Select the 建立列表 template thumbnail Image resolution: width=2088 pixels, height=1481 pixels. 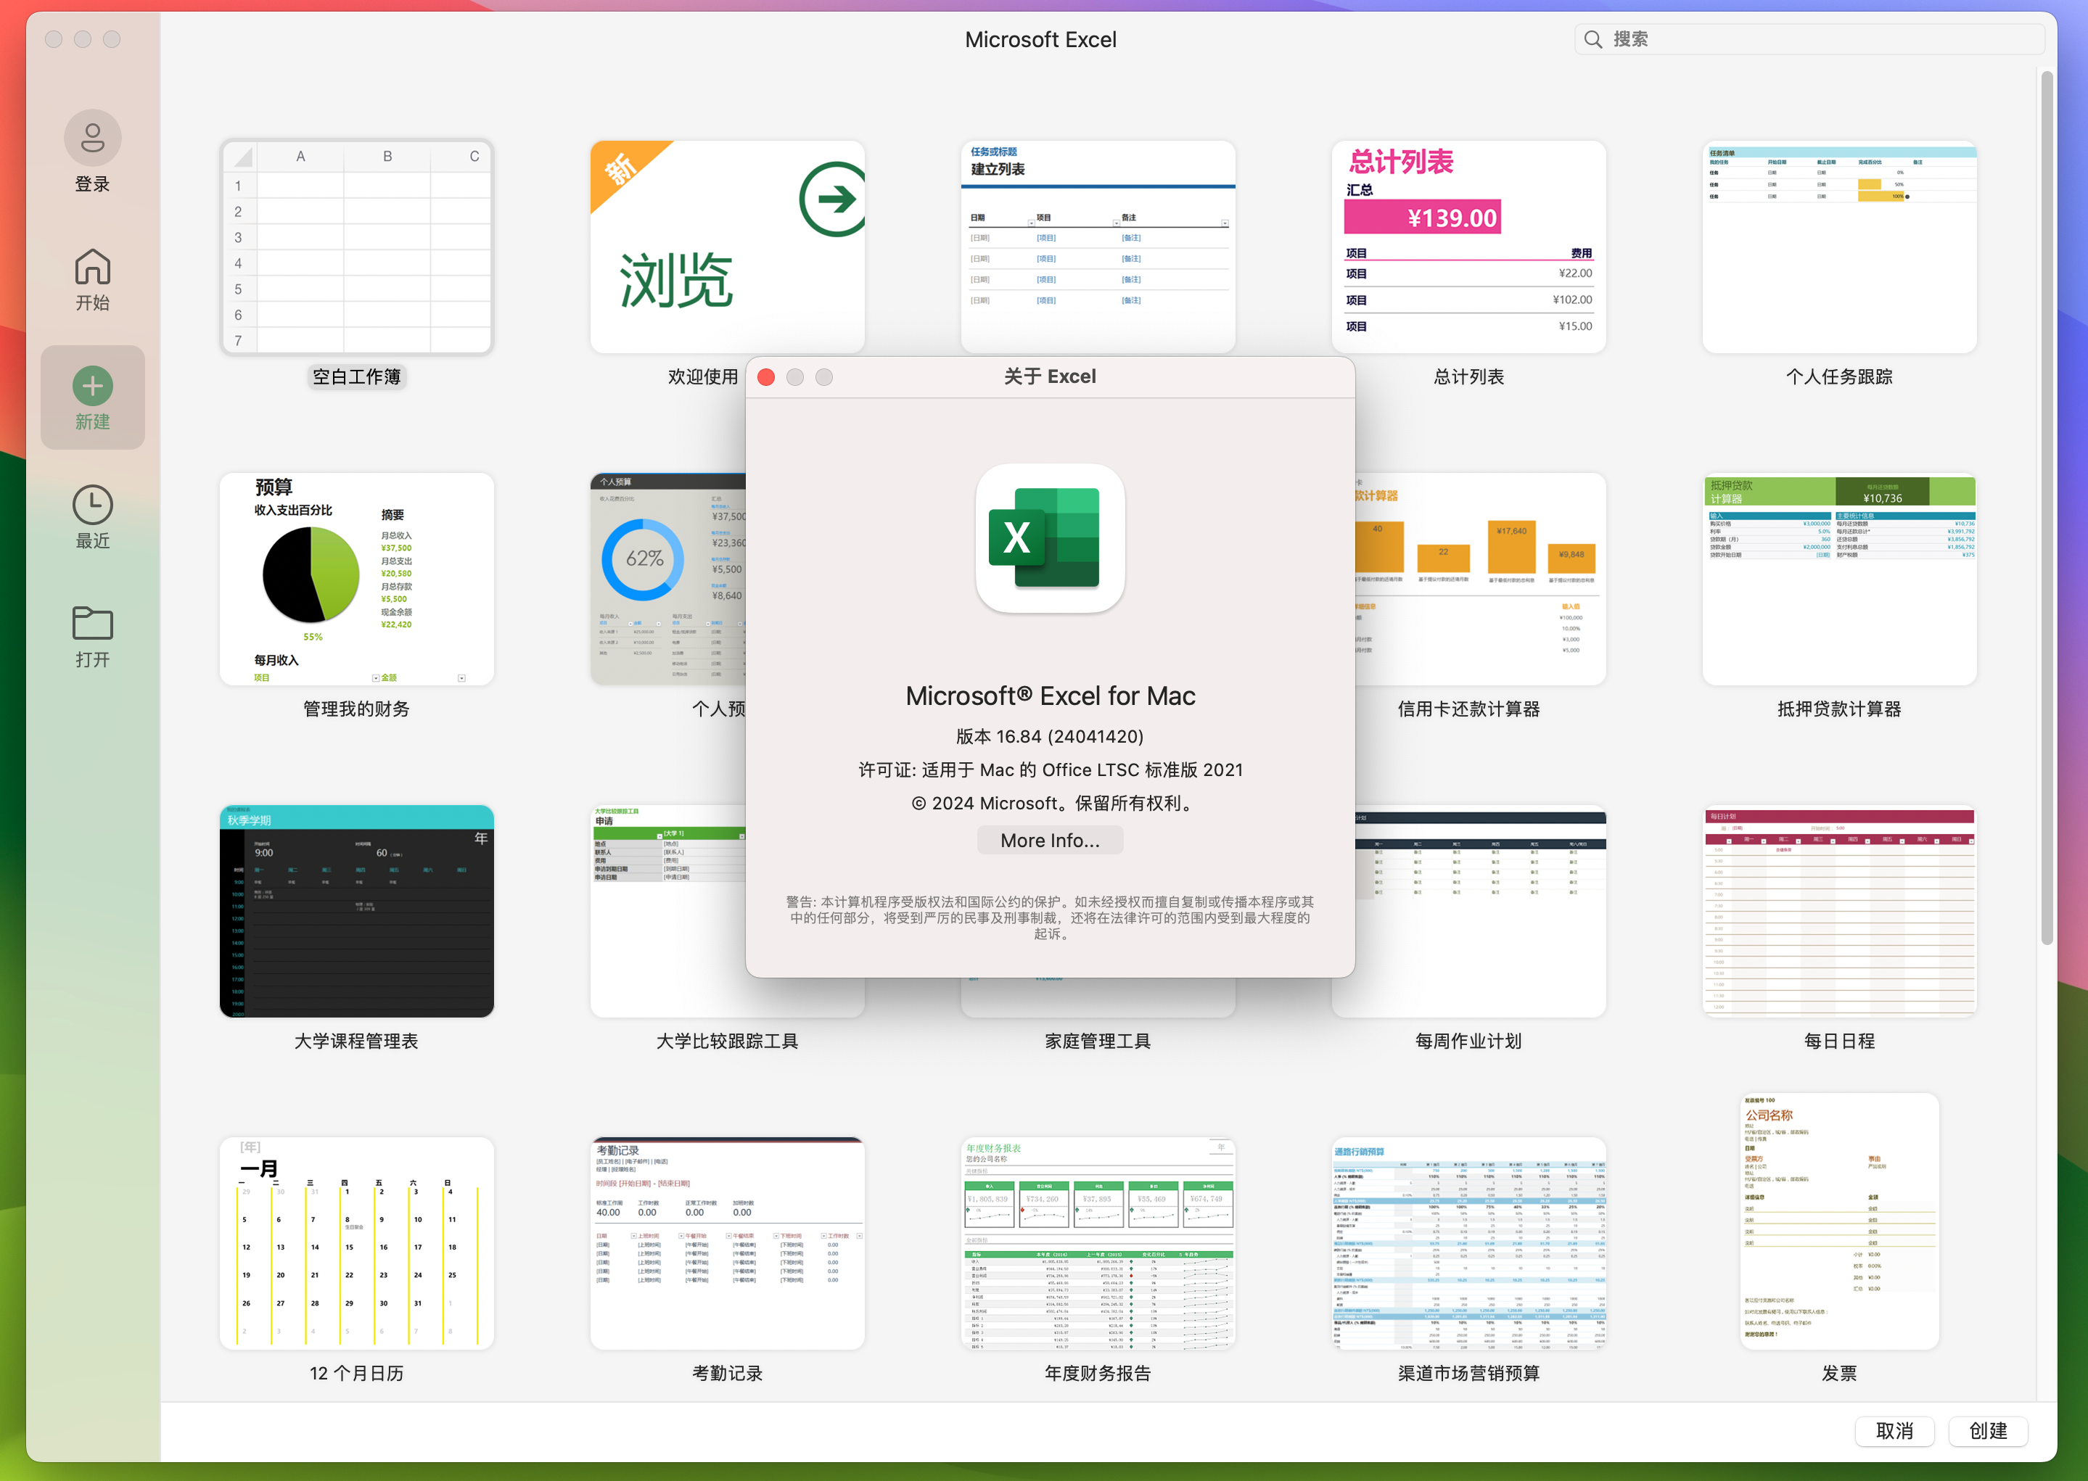pyautogui.click(x=1098, y=246)
